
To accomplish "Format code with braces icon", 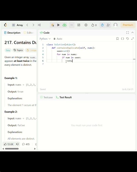I will (123, 39).
